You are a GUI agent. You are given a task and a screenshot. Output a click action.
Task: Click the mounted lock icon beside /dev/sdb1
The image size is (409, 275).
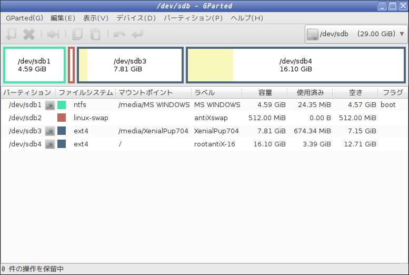pos(50,105)
